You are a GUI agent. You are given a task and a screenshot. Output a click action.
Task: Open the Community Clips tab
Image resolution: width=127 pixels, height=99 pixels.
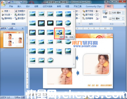[x=93, y=6]
